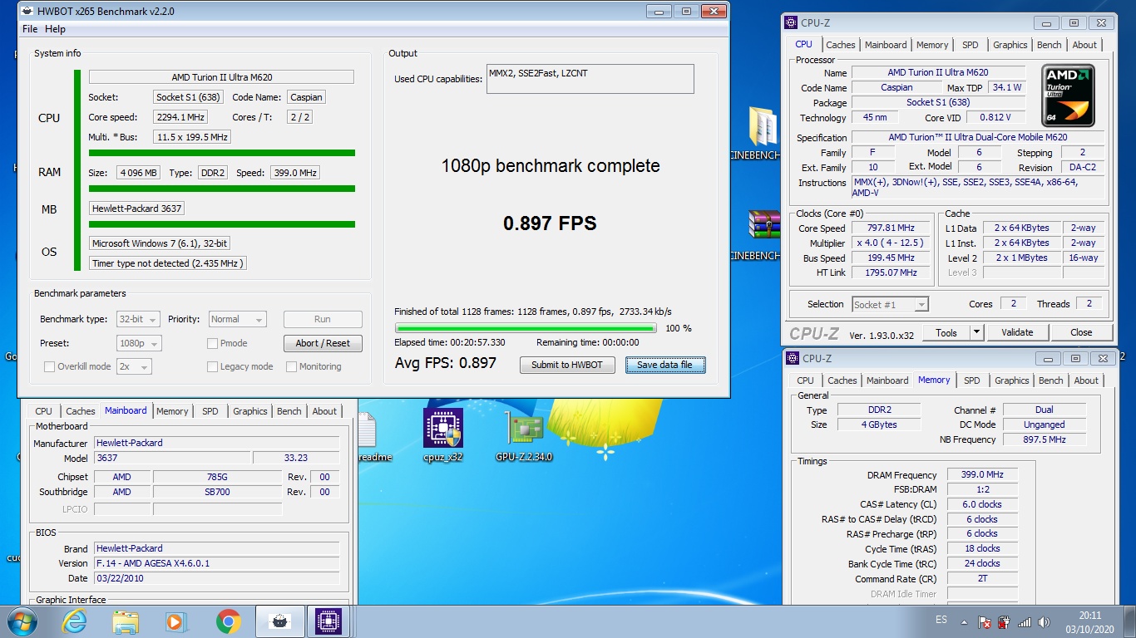This screenshot has height=638, width=1136.
Task: Open the network signal tray icon
Action: 1025,621
